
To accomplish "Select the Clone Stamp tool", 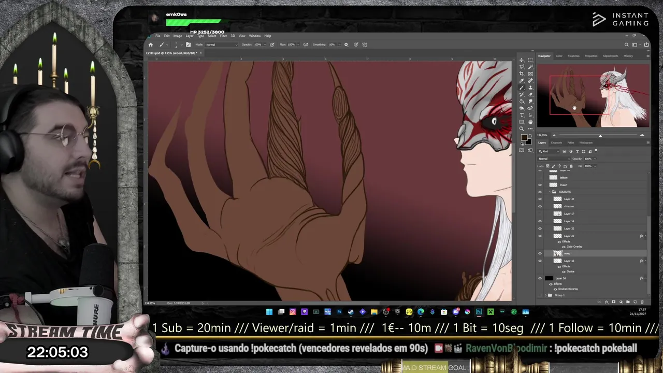I will click(x=530, y=88).
